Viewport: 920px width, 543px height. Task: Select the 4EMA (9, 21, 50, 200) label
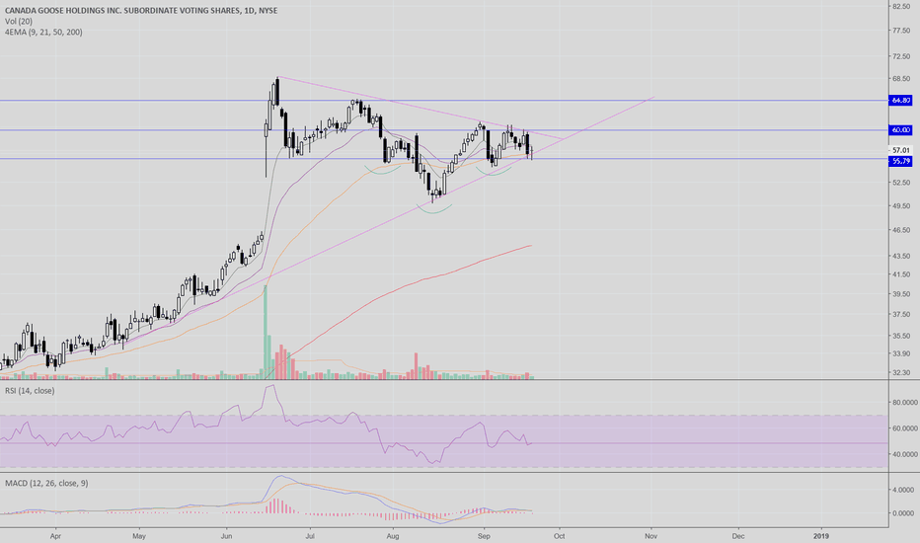tap(43, 32)
